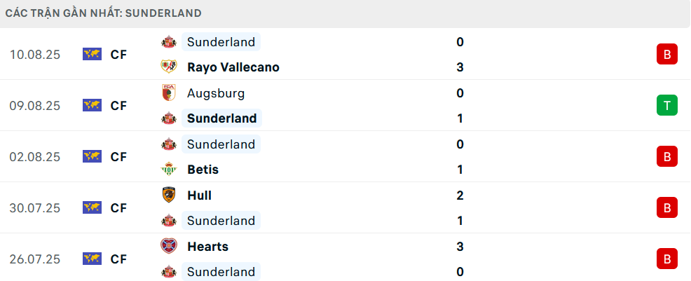Click the CF competition label for 30.07.25
The width and height of the screenshot is (691, 281).
(x=118, y=208)
